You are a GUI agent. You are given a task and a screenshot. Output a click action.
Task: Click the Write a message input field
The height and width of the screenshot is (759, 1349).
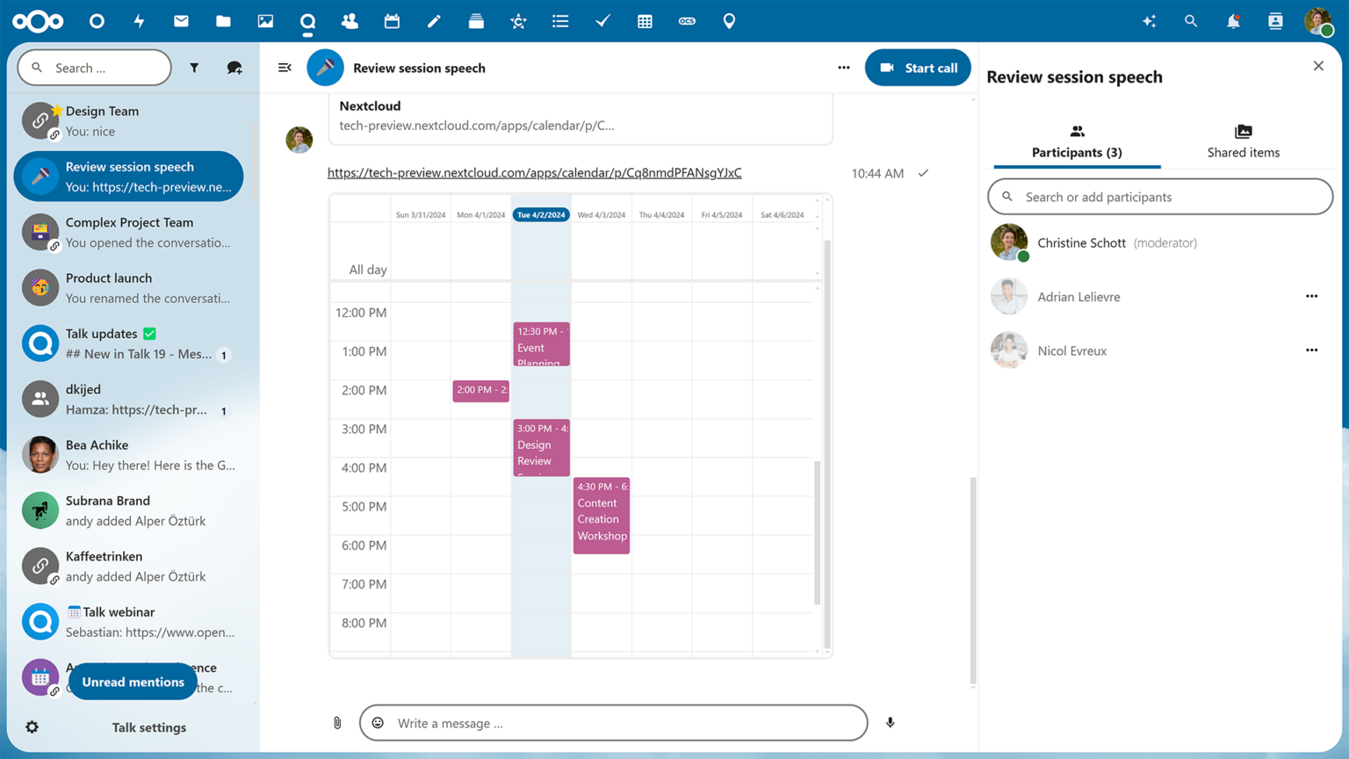click(x=613, y=722)
